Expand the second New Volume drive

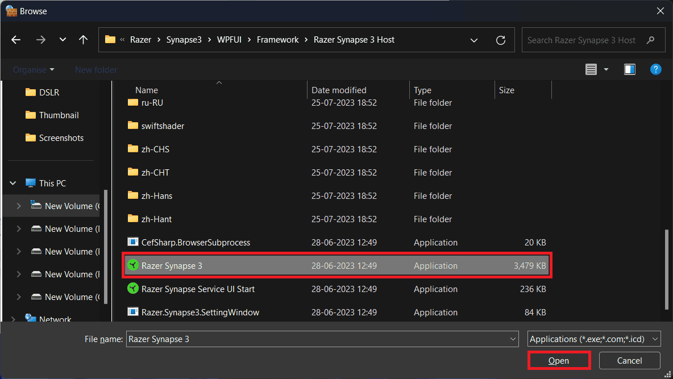(x=18, y=229)
